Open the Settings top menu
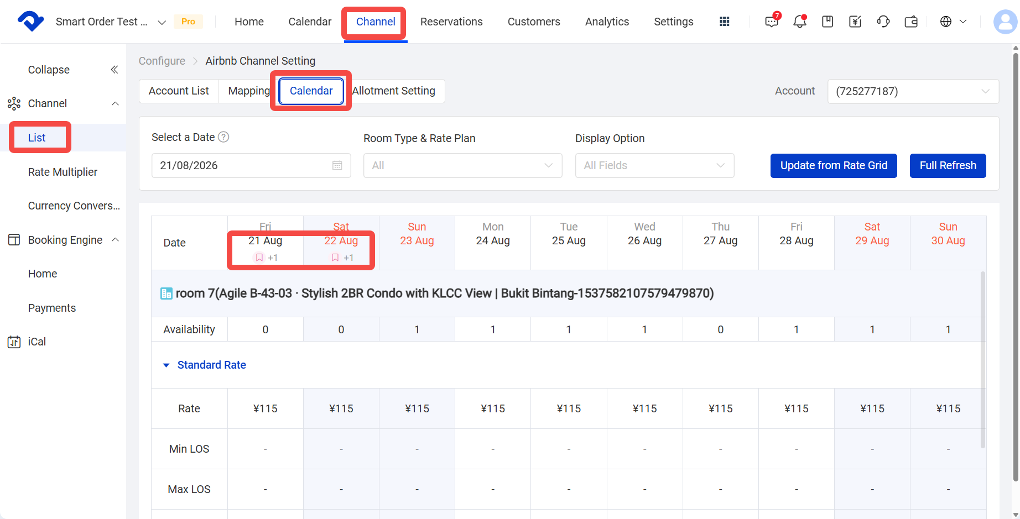Image resolution: width=1020 pixels, height=519 pixels. pyautogui.click(x=673, y=22)
